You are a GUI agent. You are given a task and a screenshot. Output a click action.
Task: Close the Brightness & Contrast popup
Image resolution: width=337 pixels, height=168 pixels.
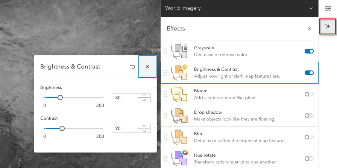pyautogui.click(x=147, y=67)
